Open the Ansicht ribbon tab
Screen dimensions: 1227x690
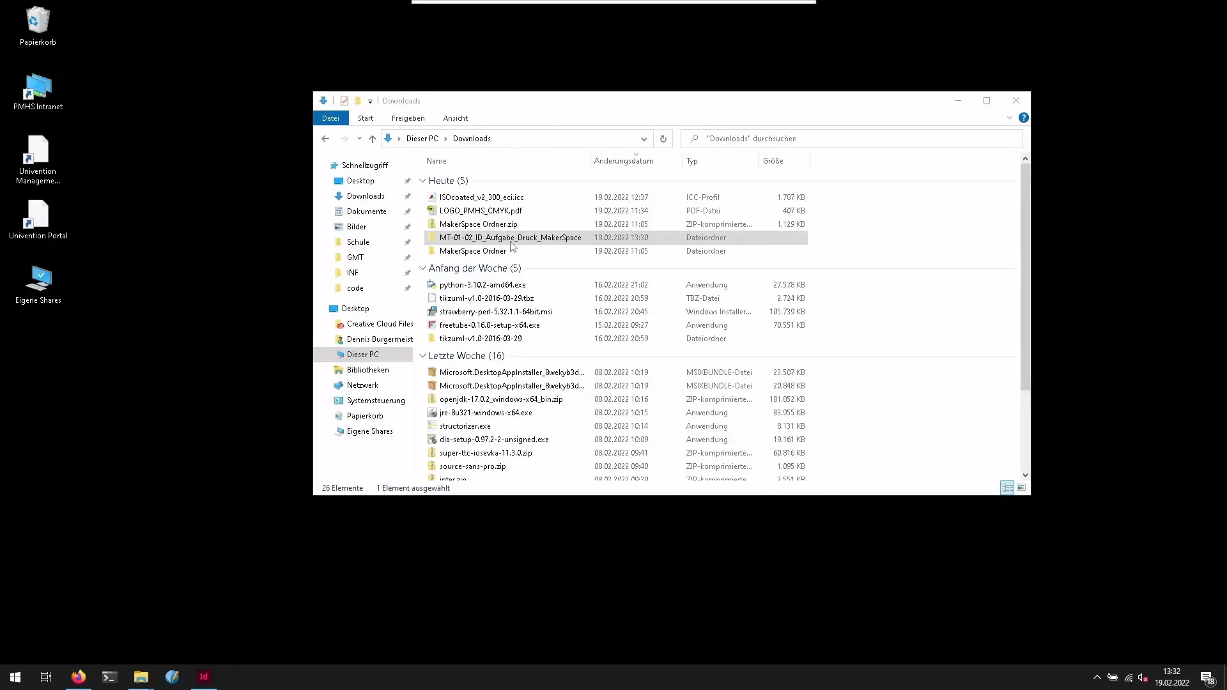(455, 118)
